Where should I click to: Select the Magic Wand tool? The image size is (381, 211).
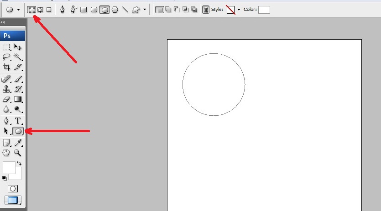[17, 57]
